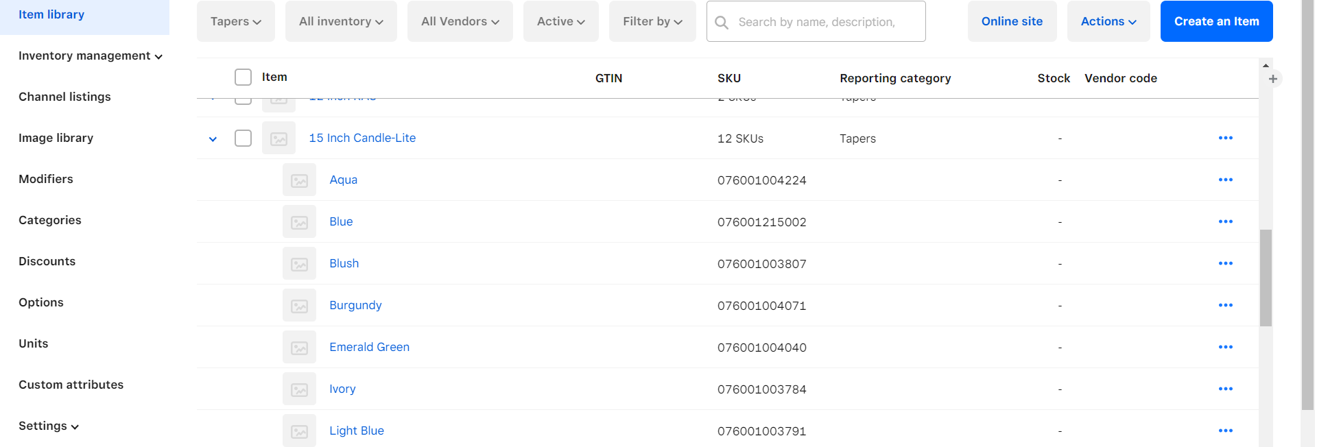Open the Light Blue row three-dot menu
The image size is (1317, 447).
point(1225,431)
